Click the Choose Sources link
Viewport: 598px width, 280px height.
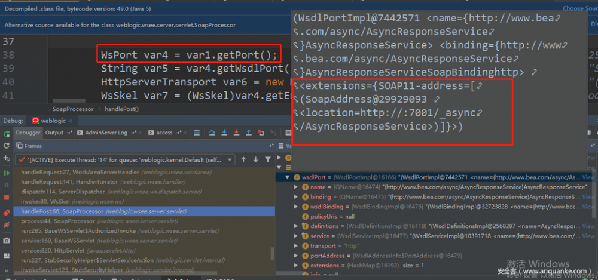pyautogui.click(x=580, y=8)
